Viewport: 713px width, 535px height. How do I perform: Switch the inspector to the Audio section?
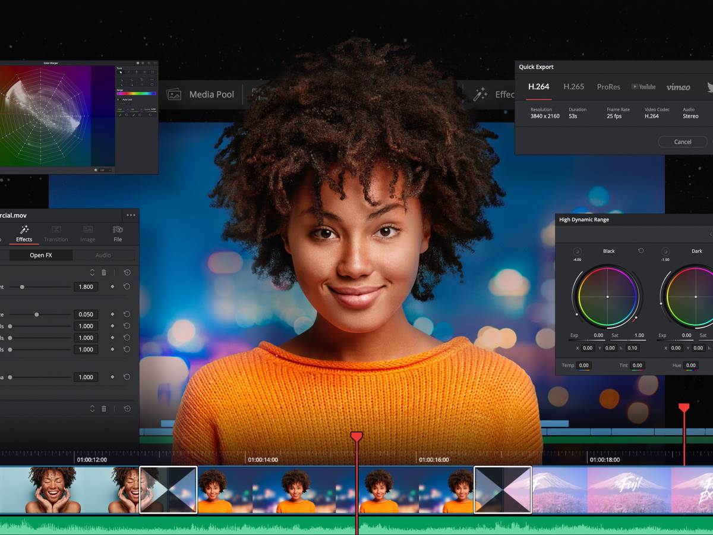[103, 255]
